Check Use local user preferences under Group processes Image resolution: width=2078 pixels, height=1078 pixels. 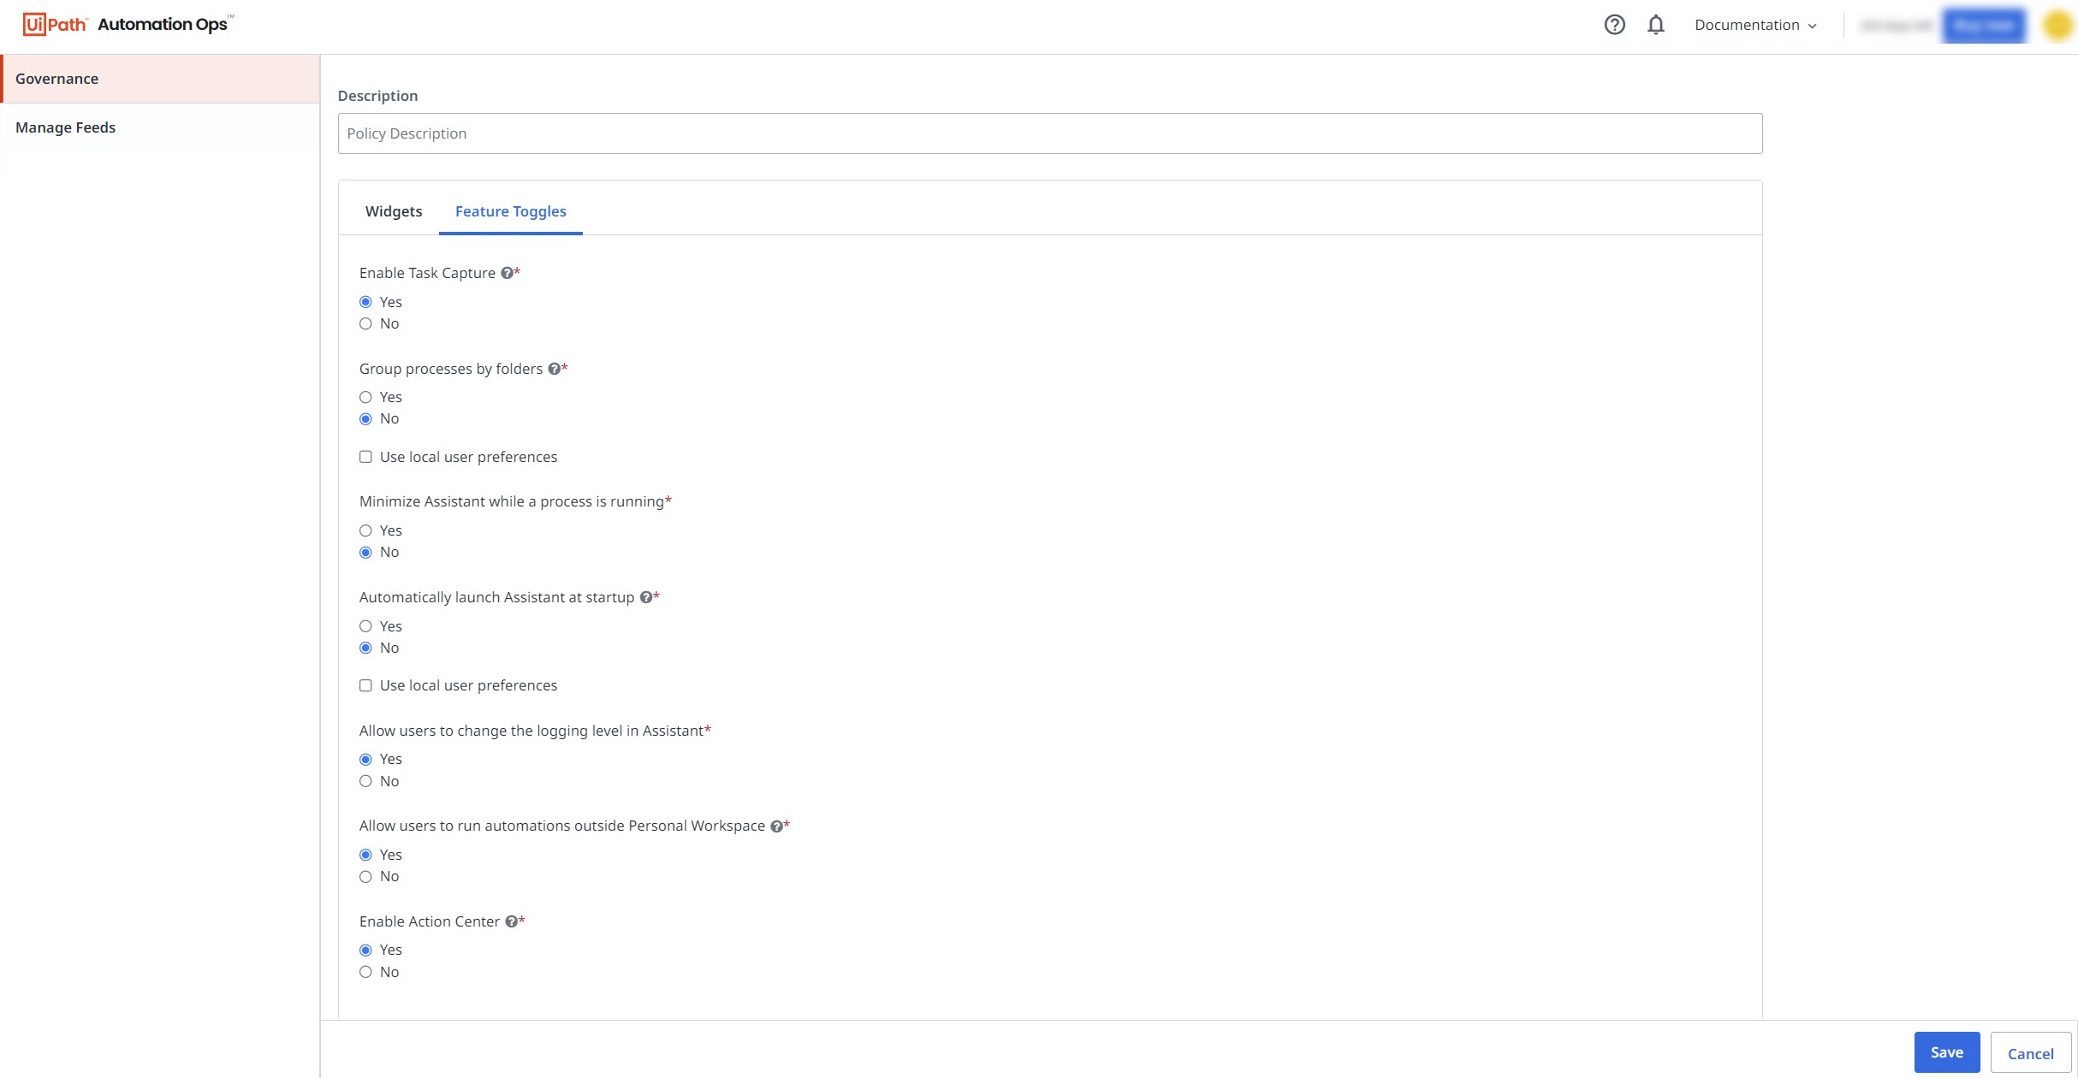click(365, 457)
